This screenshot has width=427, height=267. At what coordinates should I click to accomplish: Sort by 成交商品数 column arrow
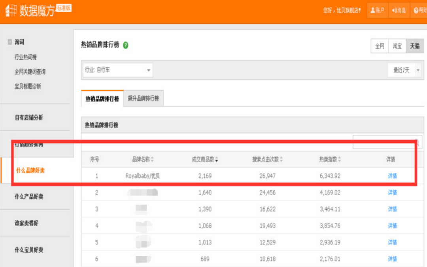coord(217,160)
